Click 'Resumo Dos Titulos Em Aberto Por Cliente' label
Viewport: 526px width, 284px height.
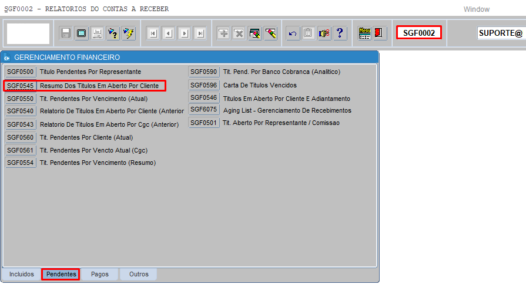click(x=99, y=86)
